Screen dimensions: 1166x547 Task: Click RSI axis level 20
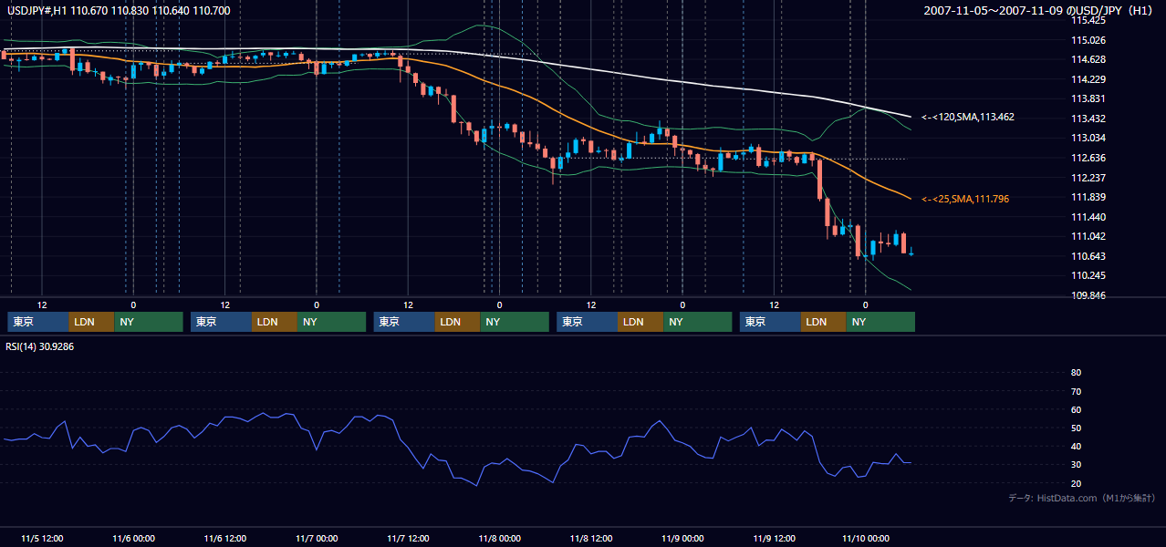click(x=1076, y=483)
